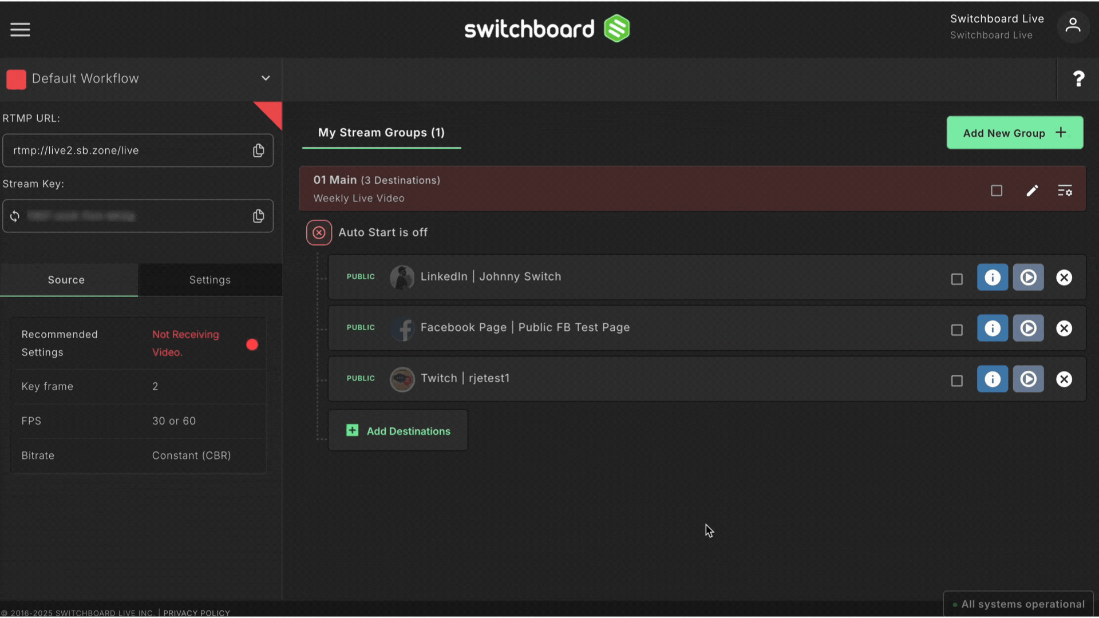Open All systems operational status
Viewport: 1099px width, 618px height.
tap(1018, 604)
